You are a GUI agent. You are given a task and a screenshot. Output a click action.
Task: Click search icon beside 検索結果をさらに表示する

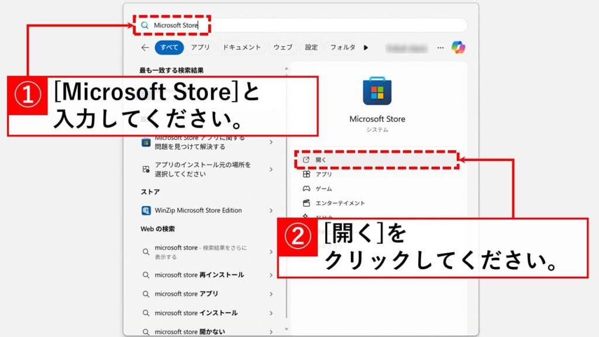[x=146, y=252]
